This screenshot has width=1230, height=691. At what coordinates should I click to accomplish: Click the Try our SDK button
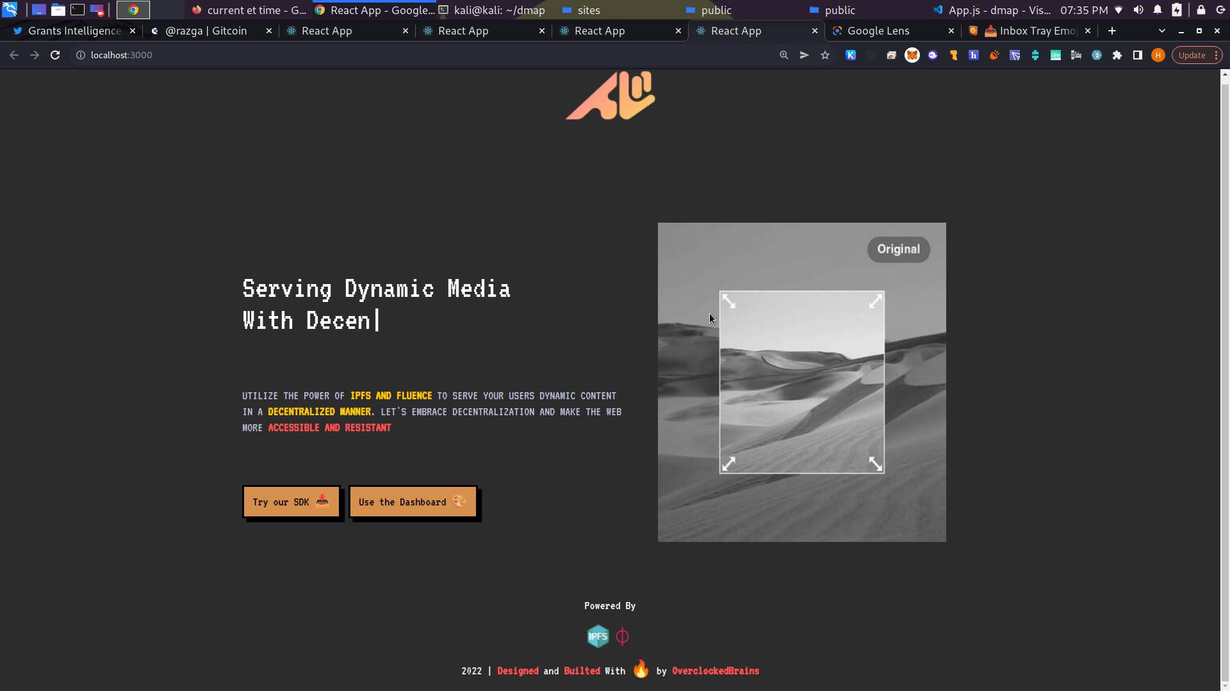[x=291, y=502]
